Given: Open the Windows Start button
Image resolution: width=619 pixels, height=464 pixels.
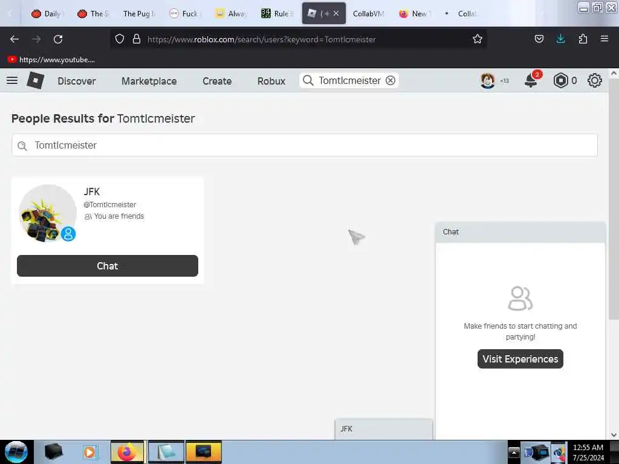Looking at the screenshot, I should pyautogui.click(x=16, y=452).
